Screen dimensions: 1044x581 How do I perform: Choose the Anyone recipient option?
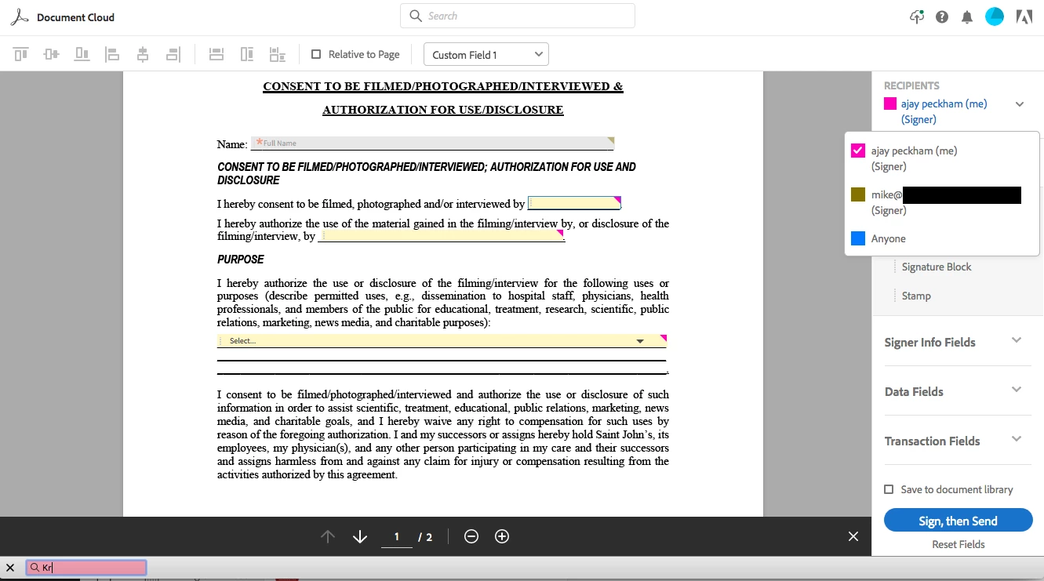click(x=941, y=238)
